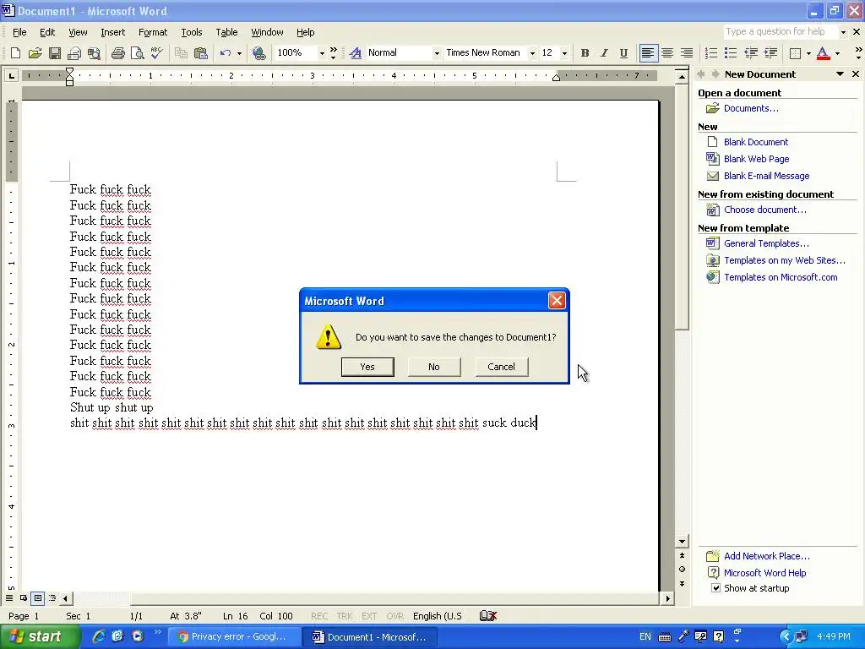The width and height of the screenshot is (865, 649).
Task: Click the tab selector L box on ruler
Action: click(11, 75)
